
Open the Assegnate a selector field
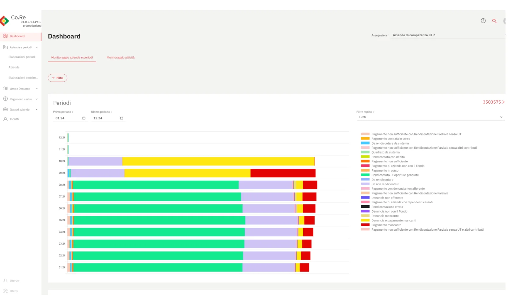click(x=448, y=35)
